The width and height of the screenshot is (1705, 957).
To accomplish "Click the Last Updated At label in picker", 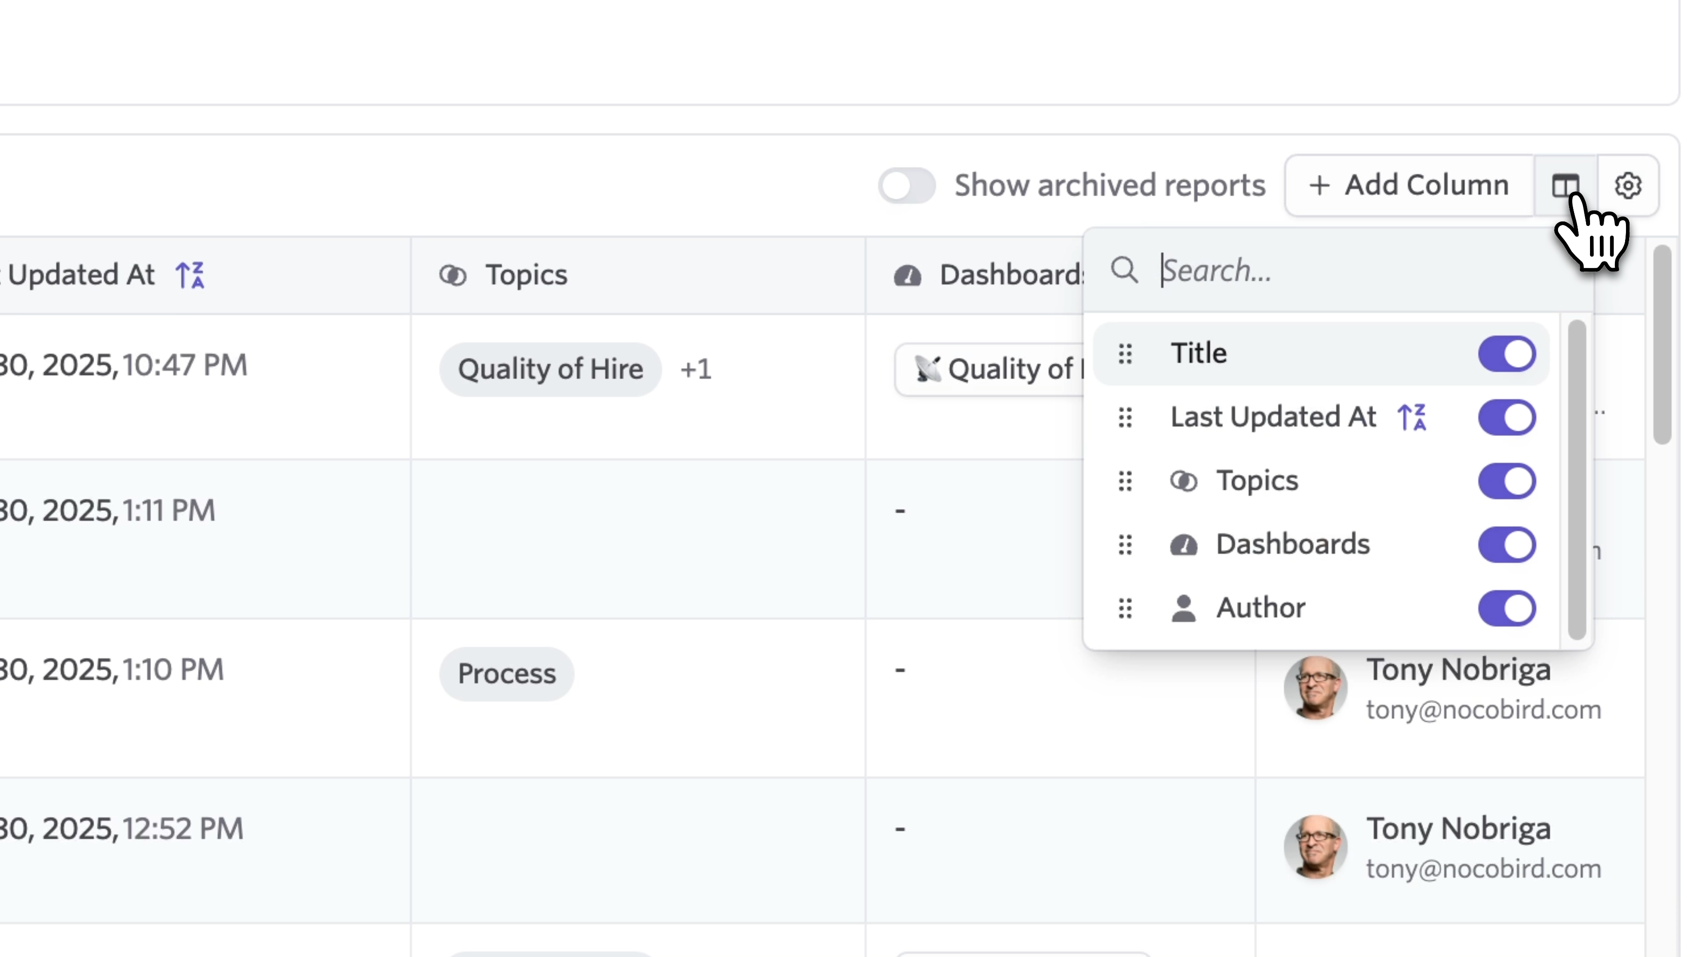I will pyautogui.click(x=1273, y=417).
